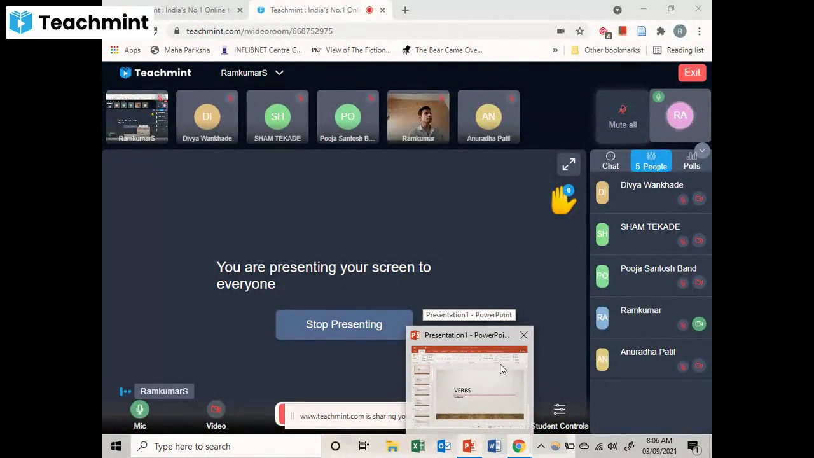
Task: Open the Polls tab
Action: pos(692,161)
